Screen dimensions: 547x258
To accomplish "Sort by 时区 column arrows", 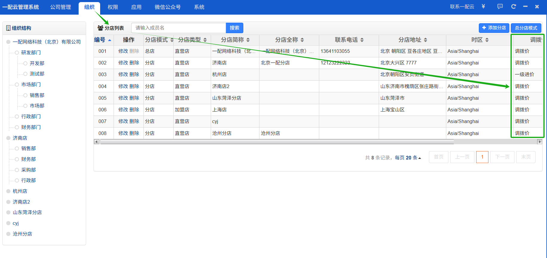I will (487, 40).
